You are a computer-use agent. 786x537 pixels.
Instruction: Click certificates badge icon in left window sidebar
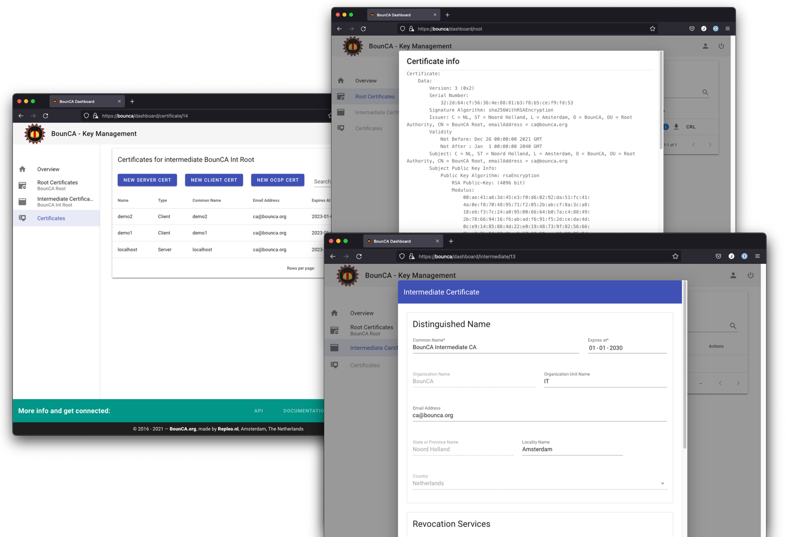22,218
